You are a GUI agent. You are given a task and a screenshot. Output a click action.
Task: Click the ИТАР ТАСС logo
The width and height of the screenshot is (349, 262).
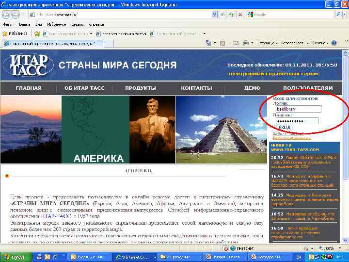(29, 65)
